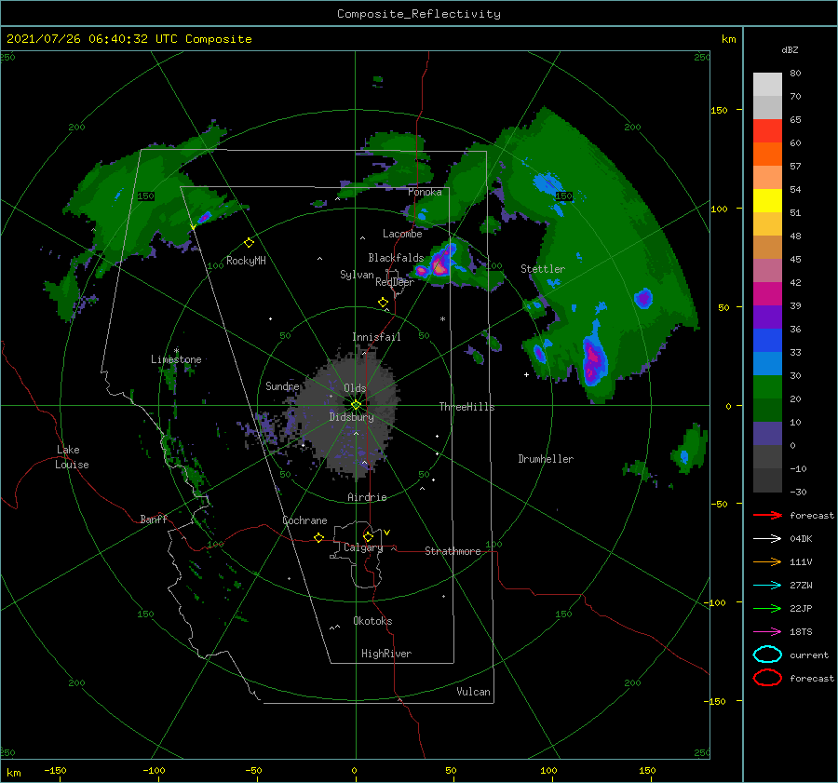Click the Lacombe city label
The height and width of the screenshot is (783, 838).
click(x=402, y=234)
